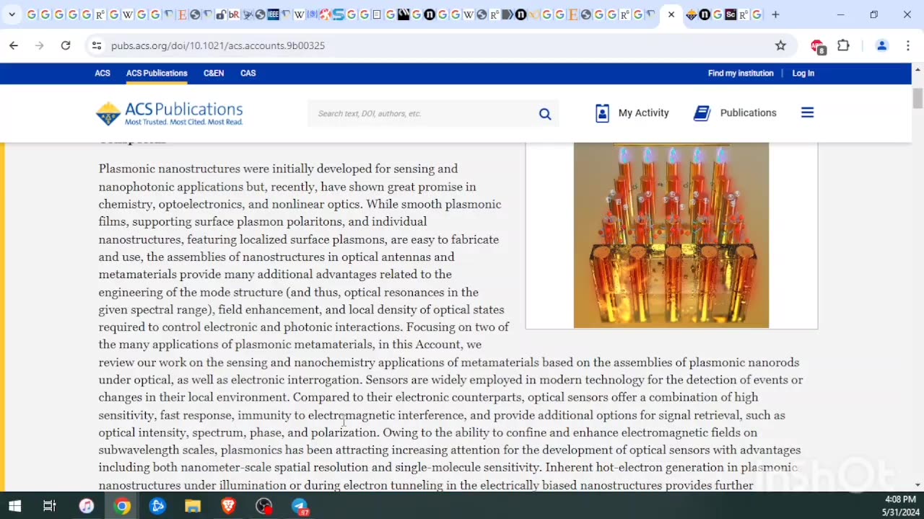The image size is (924, 519).
Task: Reload the page
Action: [66, 45]
